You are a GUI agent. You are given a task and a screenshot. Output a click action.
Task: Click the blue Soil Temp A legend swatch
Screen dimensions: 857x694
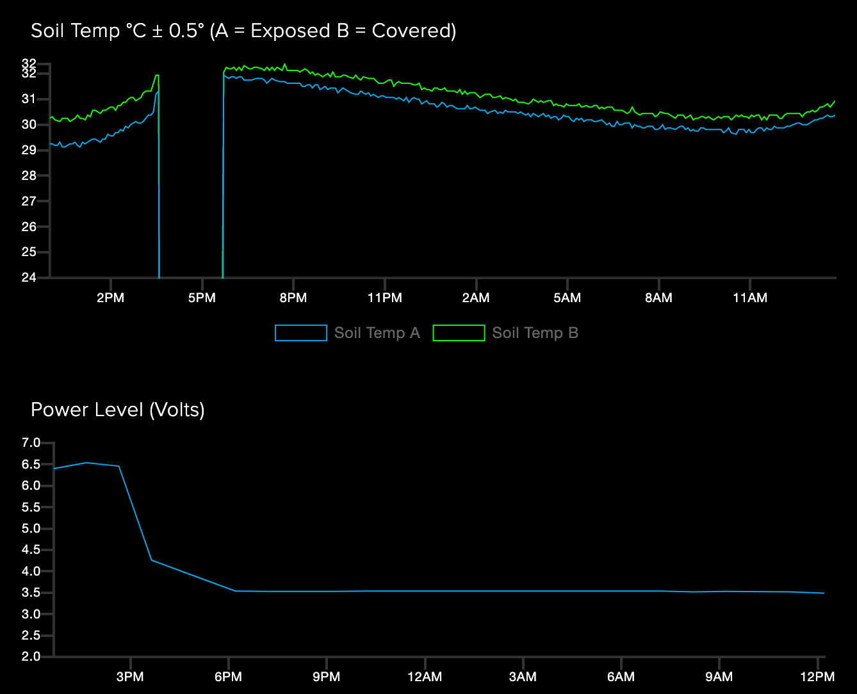300,333
